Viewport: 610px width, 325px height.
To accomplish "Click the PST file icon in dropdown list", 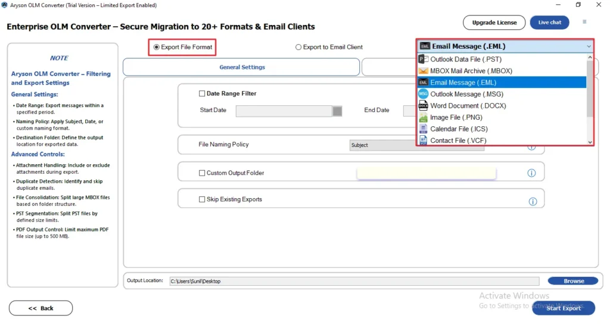I will [x=424, y=59].
